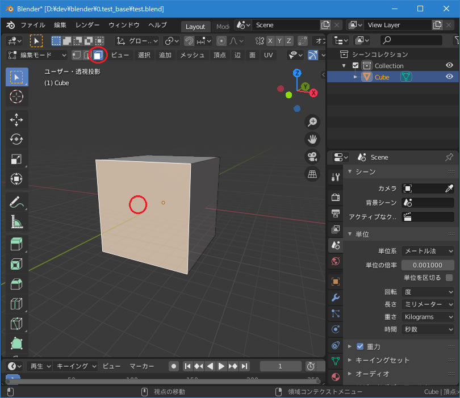This screenshot has width=460, height=398.
Task: Switch to the Layout workspace tab
Action: click(195, 27)
